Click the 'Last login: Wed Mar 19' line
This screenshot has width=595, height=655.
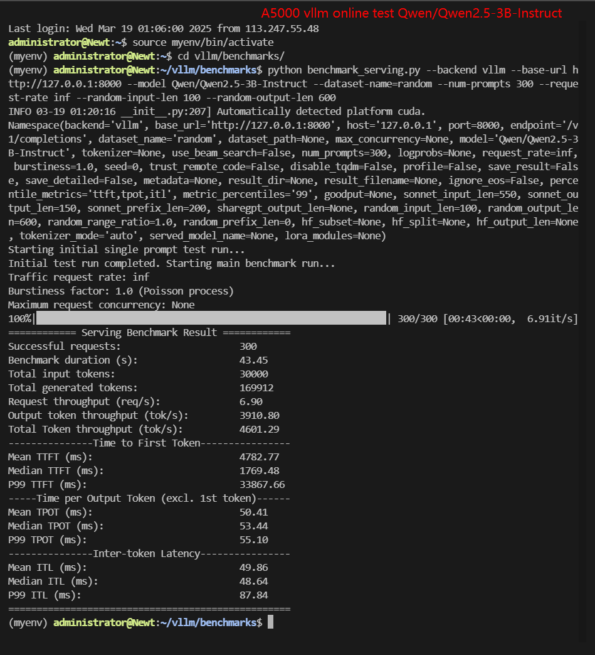pyautogui.click(x=164, y=29)
